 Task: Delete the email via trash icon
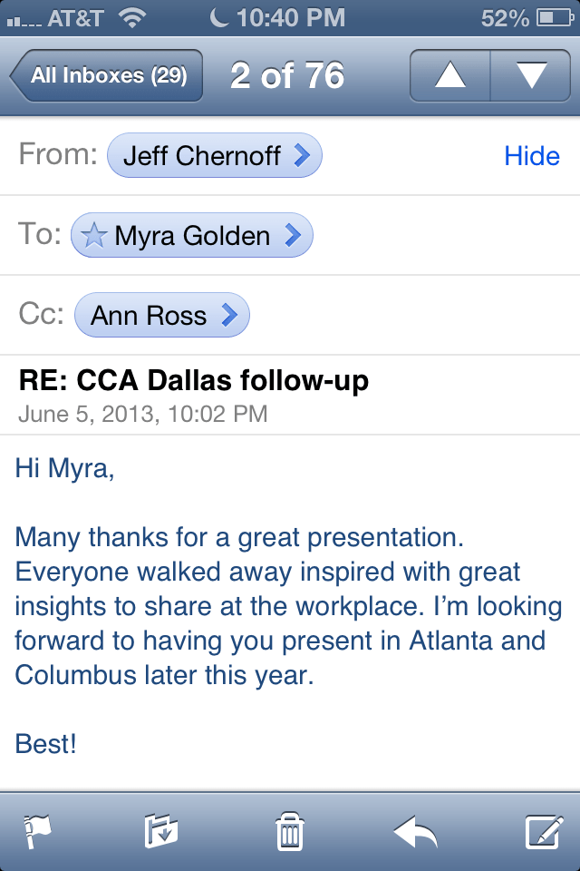coord(289,832)
